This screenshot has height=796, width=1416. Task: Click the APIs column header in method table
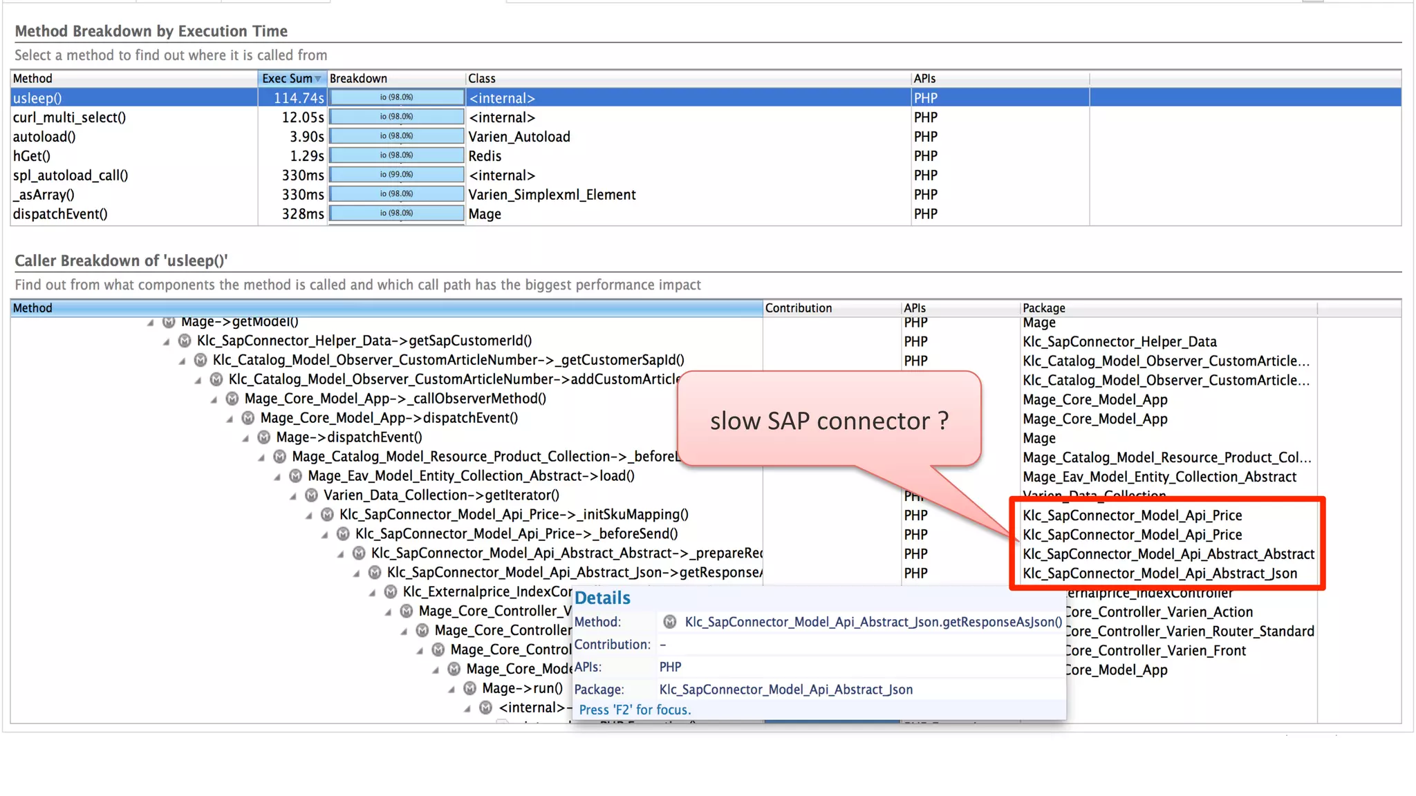(x=1000, y=79)
